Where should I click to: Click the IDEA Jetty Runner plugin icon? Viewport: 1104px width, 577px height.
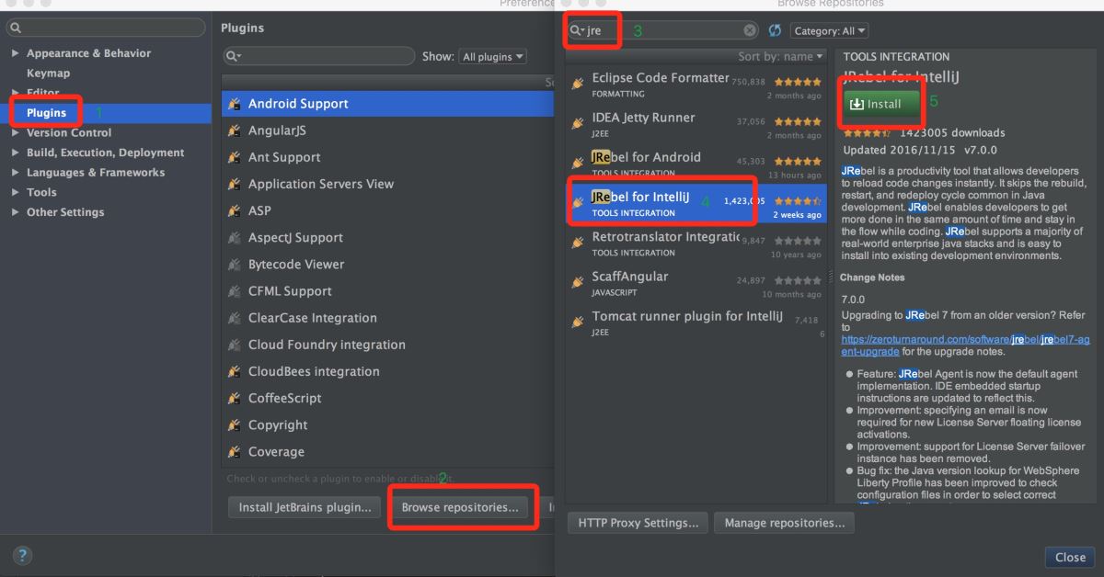pos(578,124)
